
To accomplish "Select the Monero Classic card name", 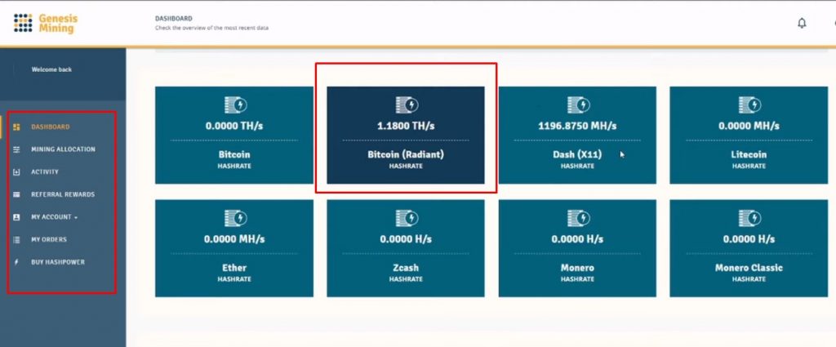I will pyautogui.click(x=749, y=268).
